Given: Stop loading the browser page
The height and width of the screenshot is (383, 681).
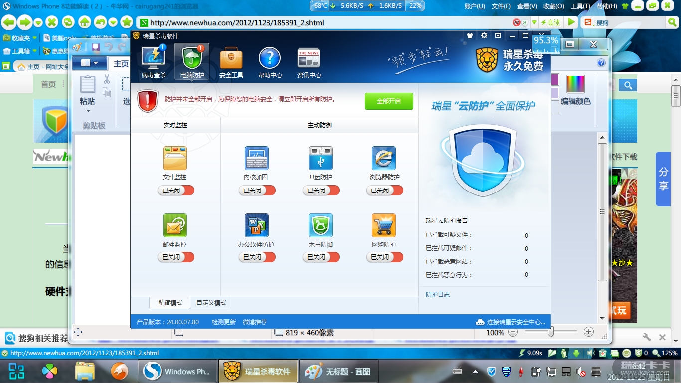Looking at the screenshot, I should (x=52, y=22).
